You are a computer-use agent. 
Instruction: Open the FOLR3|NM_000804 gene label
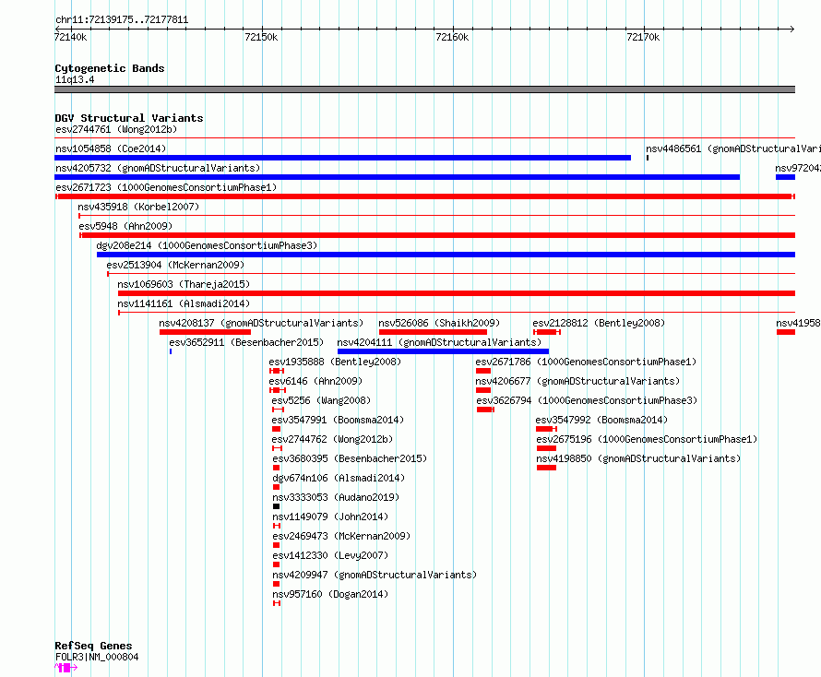[97, 657]
